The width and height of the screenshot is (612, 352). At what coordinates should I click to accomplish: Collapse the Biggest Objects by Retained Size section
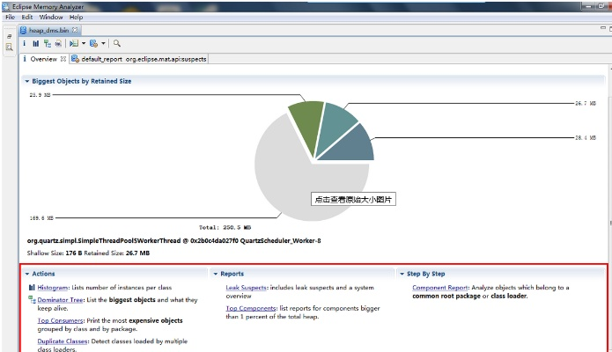(27, 81)
